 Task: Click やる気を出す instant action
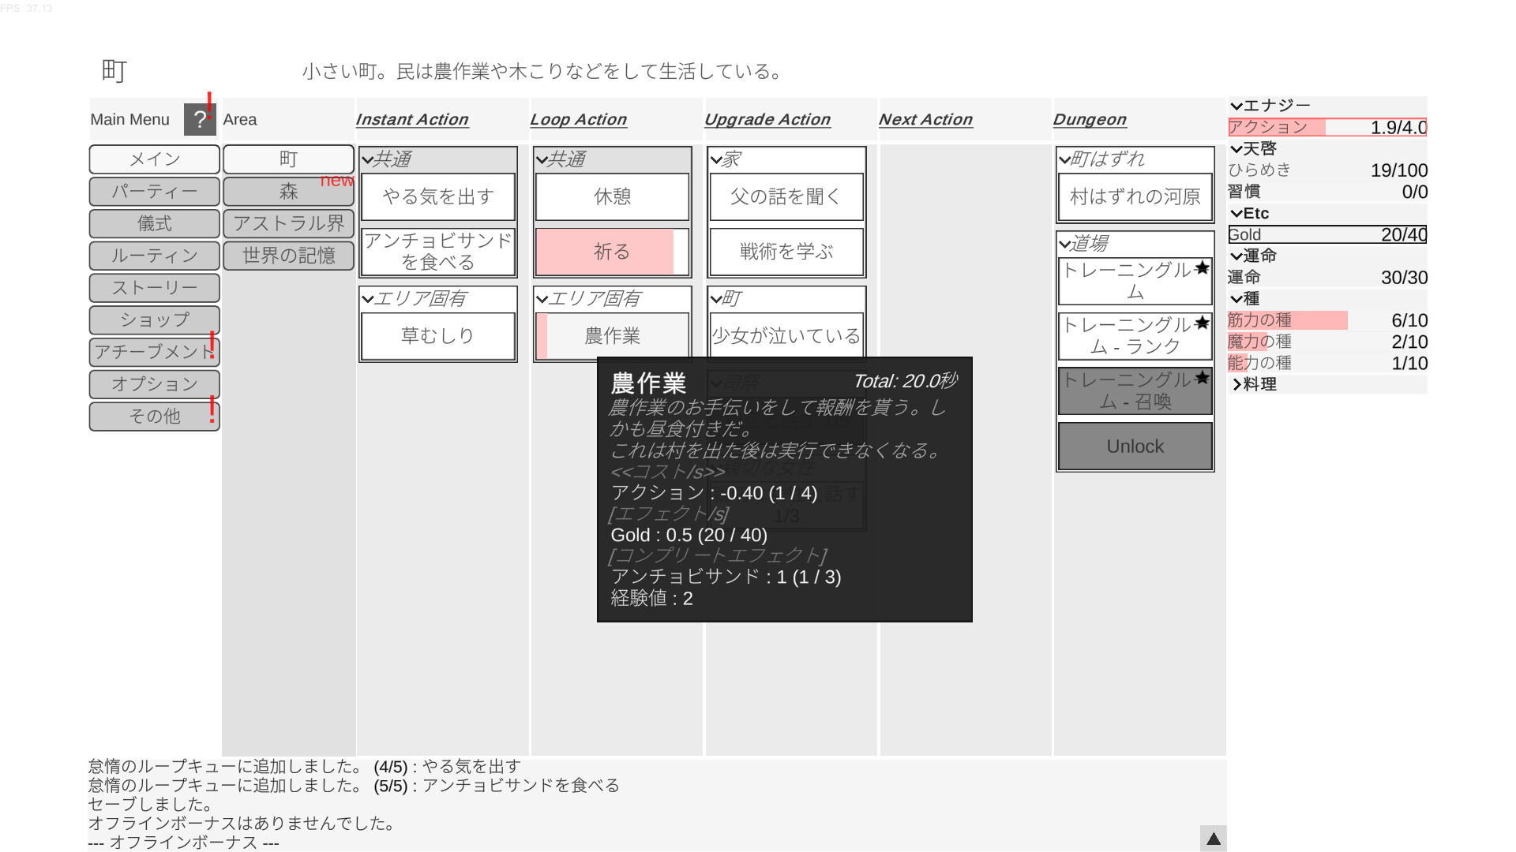tap(438, 196)
